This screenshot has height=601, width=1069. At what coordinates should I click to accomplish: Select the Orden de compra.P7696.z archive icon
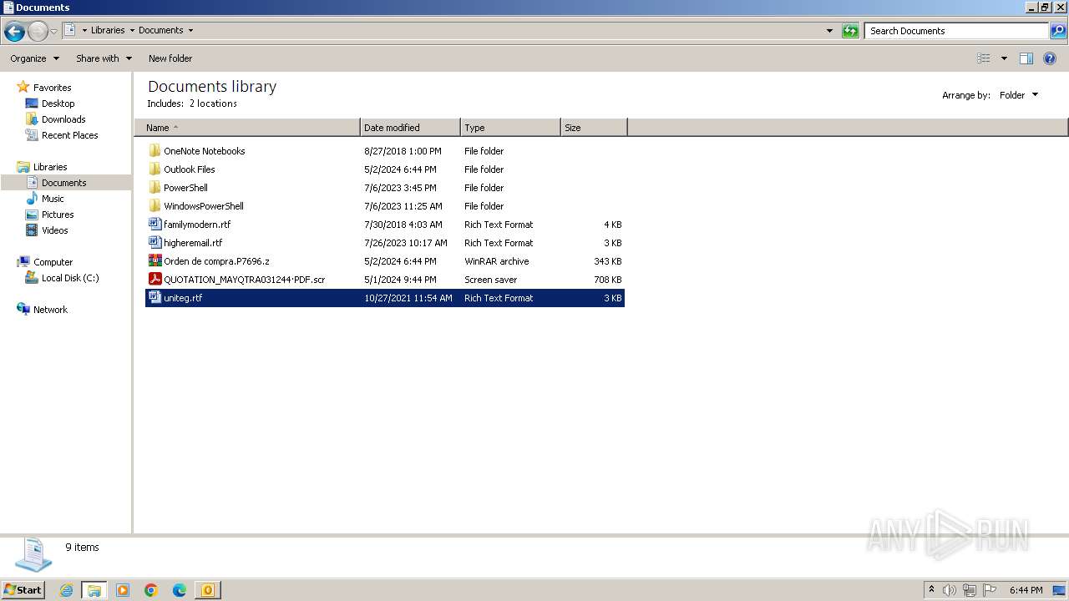(155, 261)
